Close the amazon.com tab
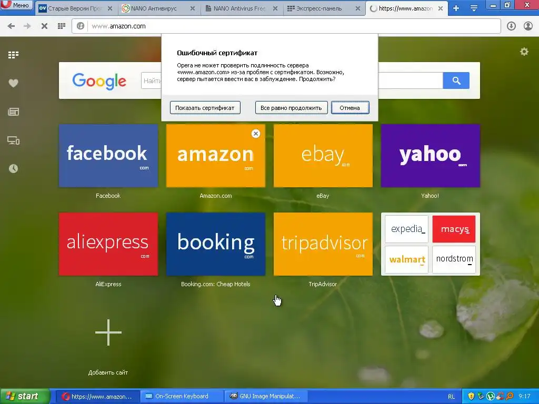 click(x=441, y=8)
